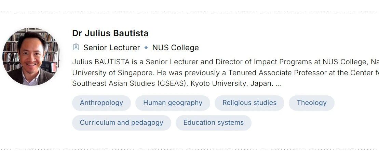This screenshot has width=379, height=161.
Task: Expand the bio via the trailing ellipsis
Action: (279, 84)
